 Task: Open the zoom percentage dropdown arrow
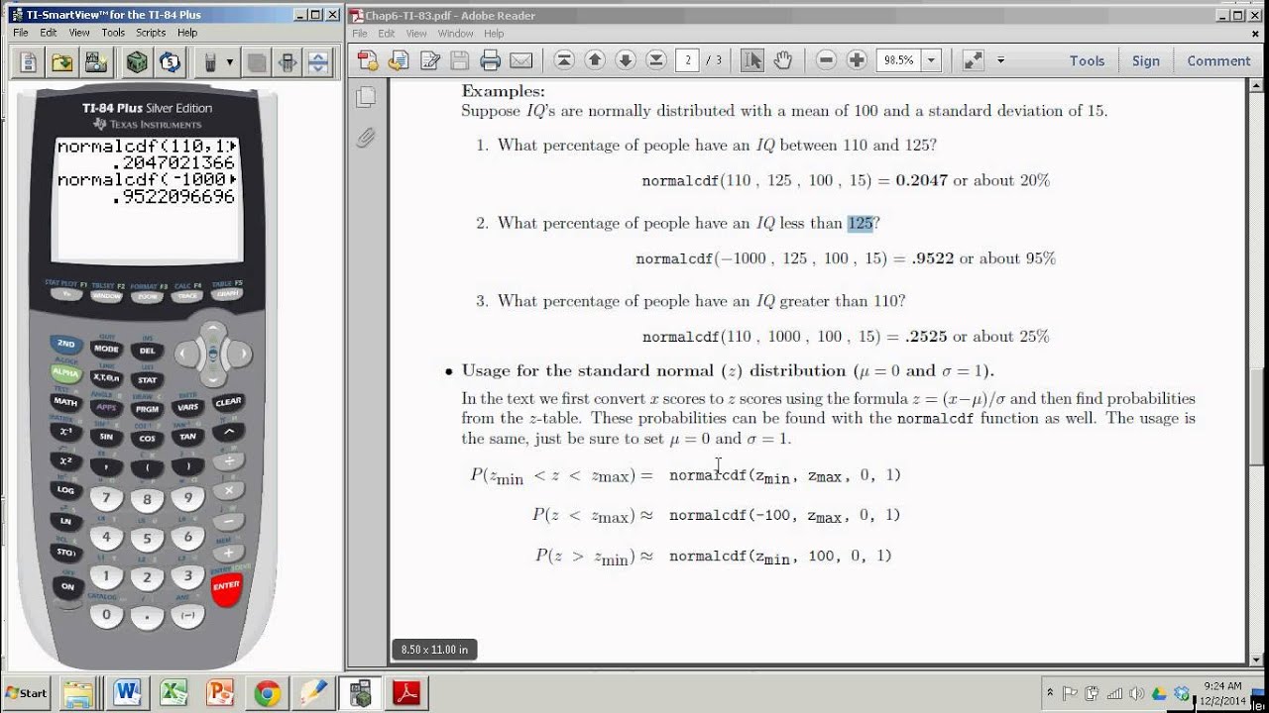click(931, 60)
